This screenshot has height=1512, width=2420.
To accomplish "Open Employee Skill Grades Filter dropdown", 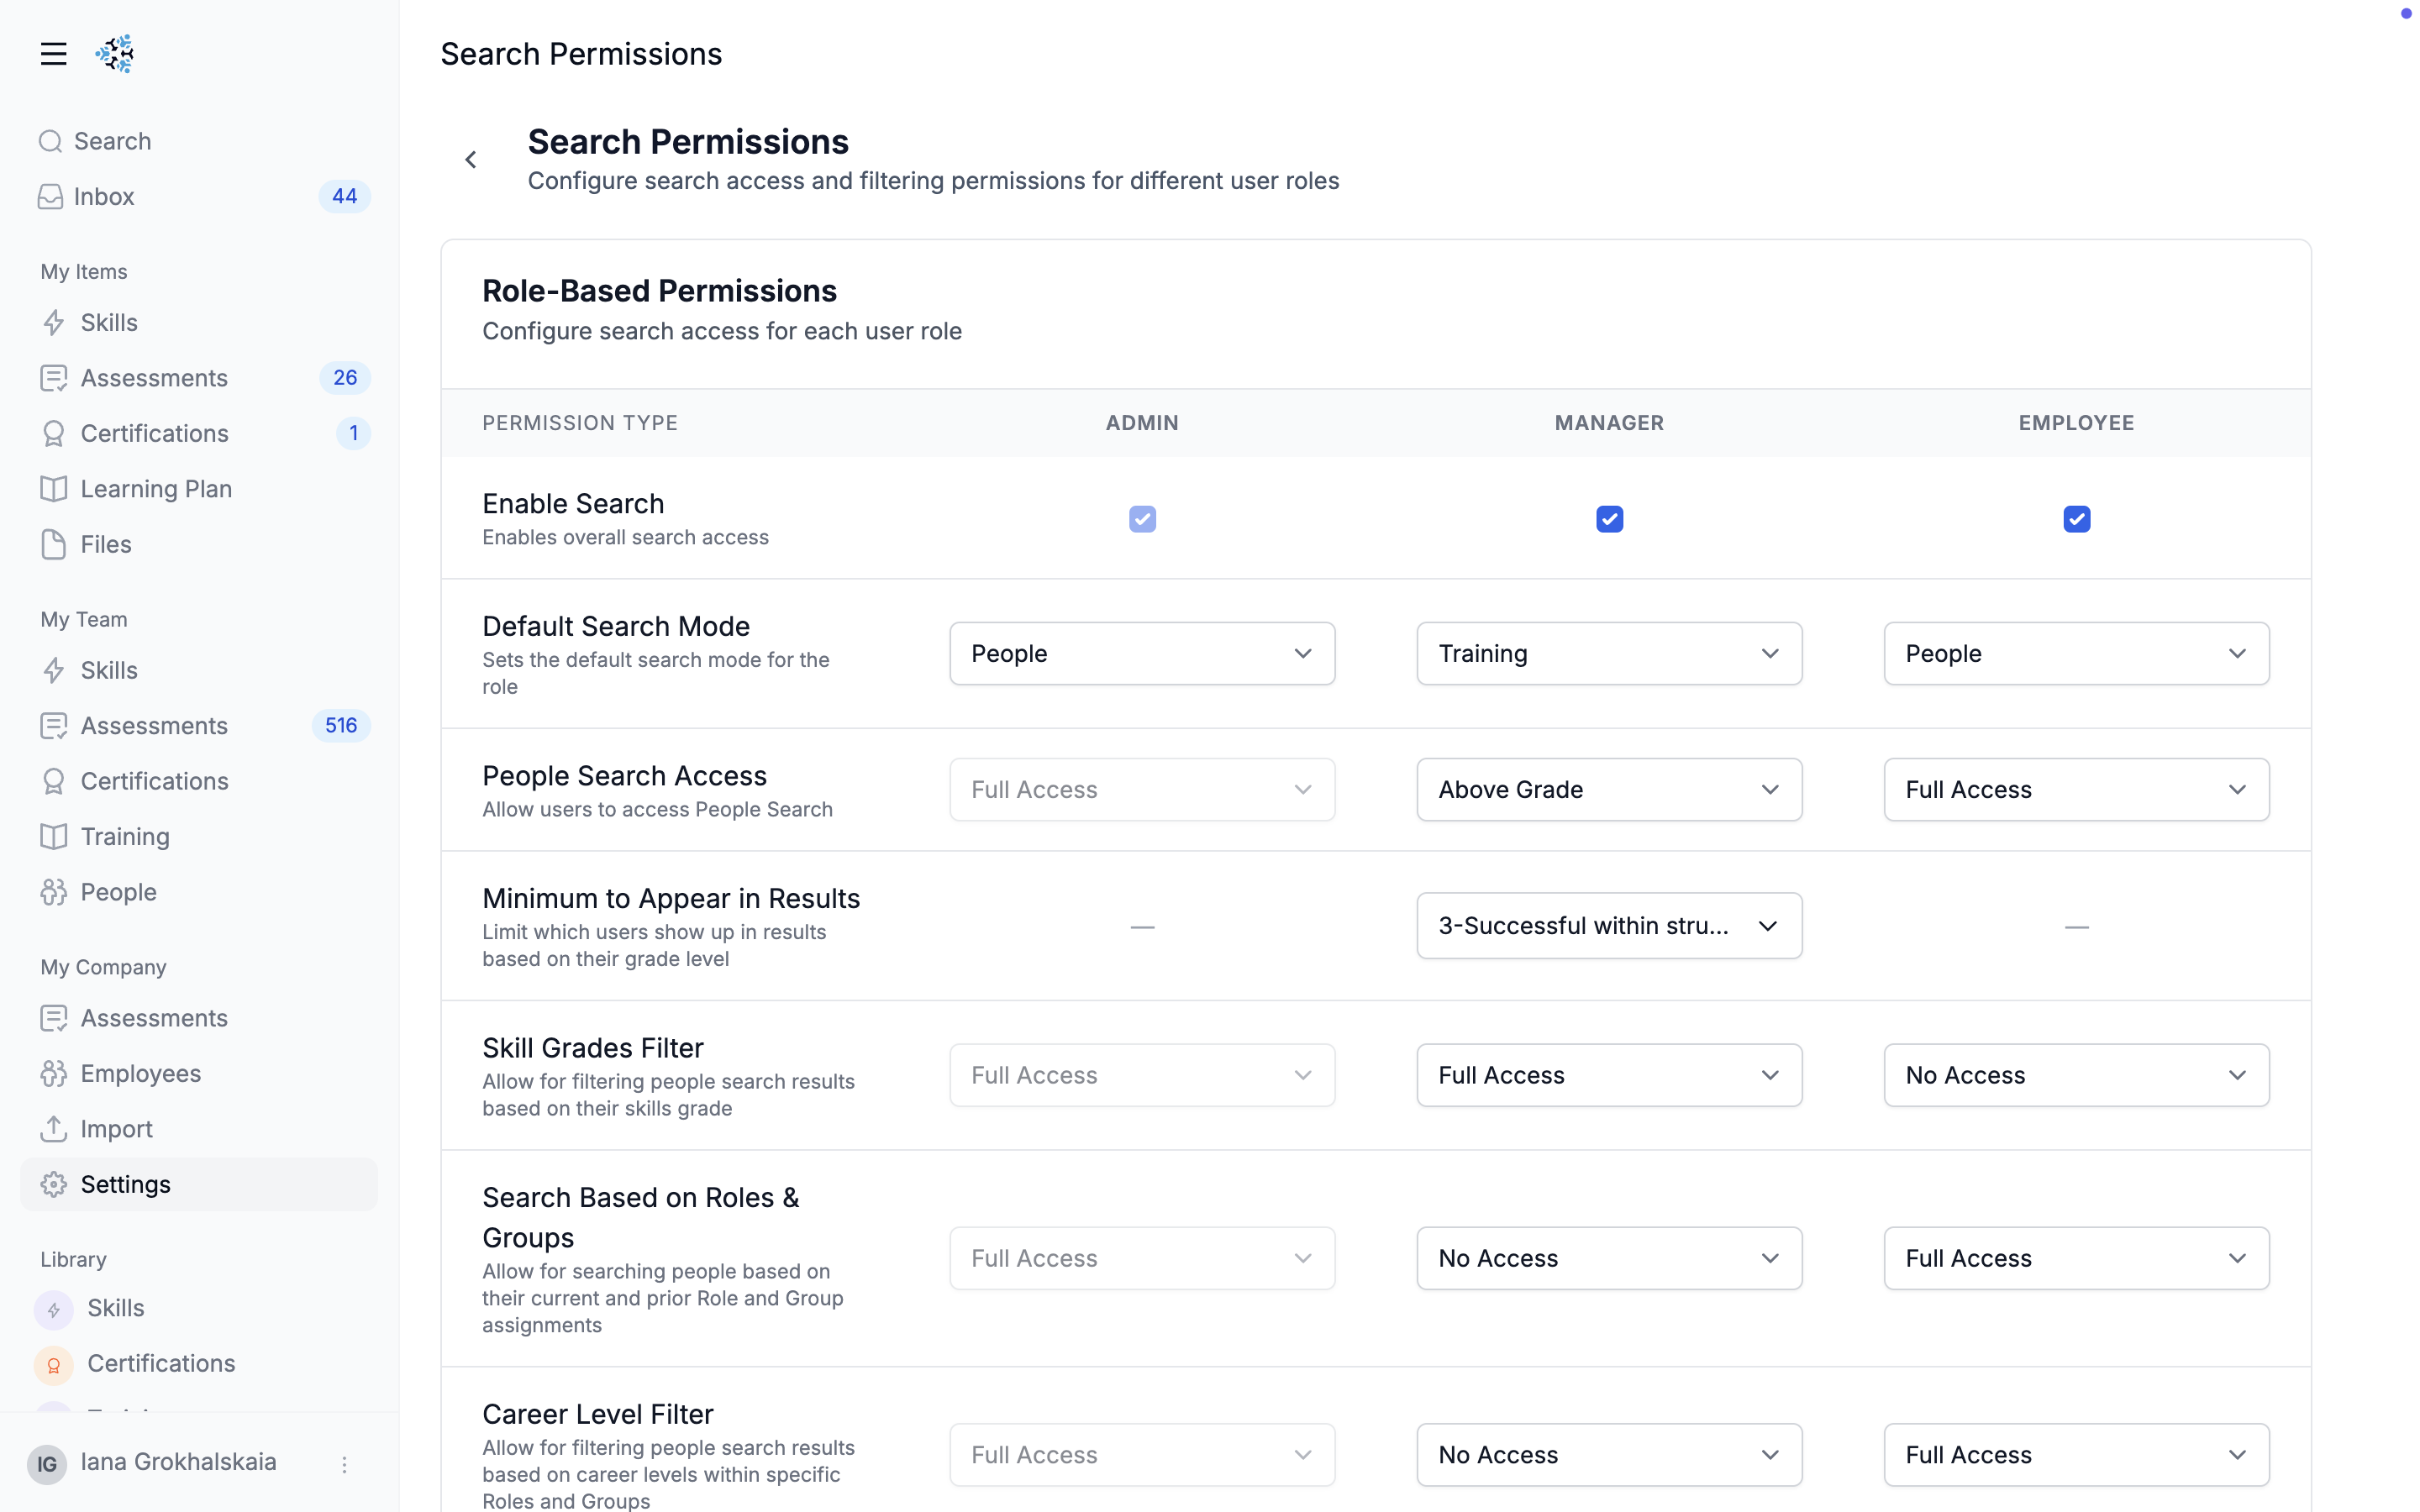I will tap(2076, 1075).
